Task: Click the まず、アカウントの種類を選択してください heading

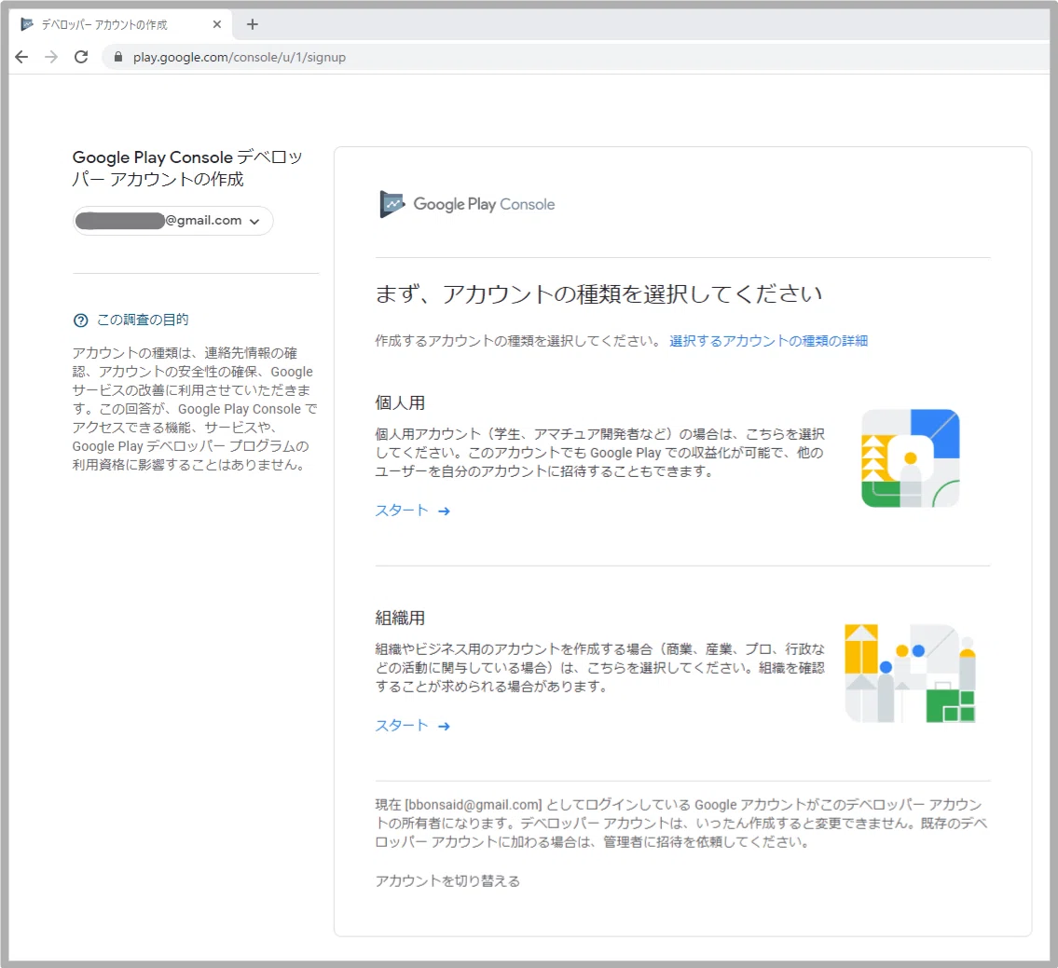Action: click(x=598, y=294)
